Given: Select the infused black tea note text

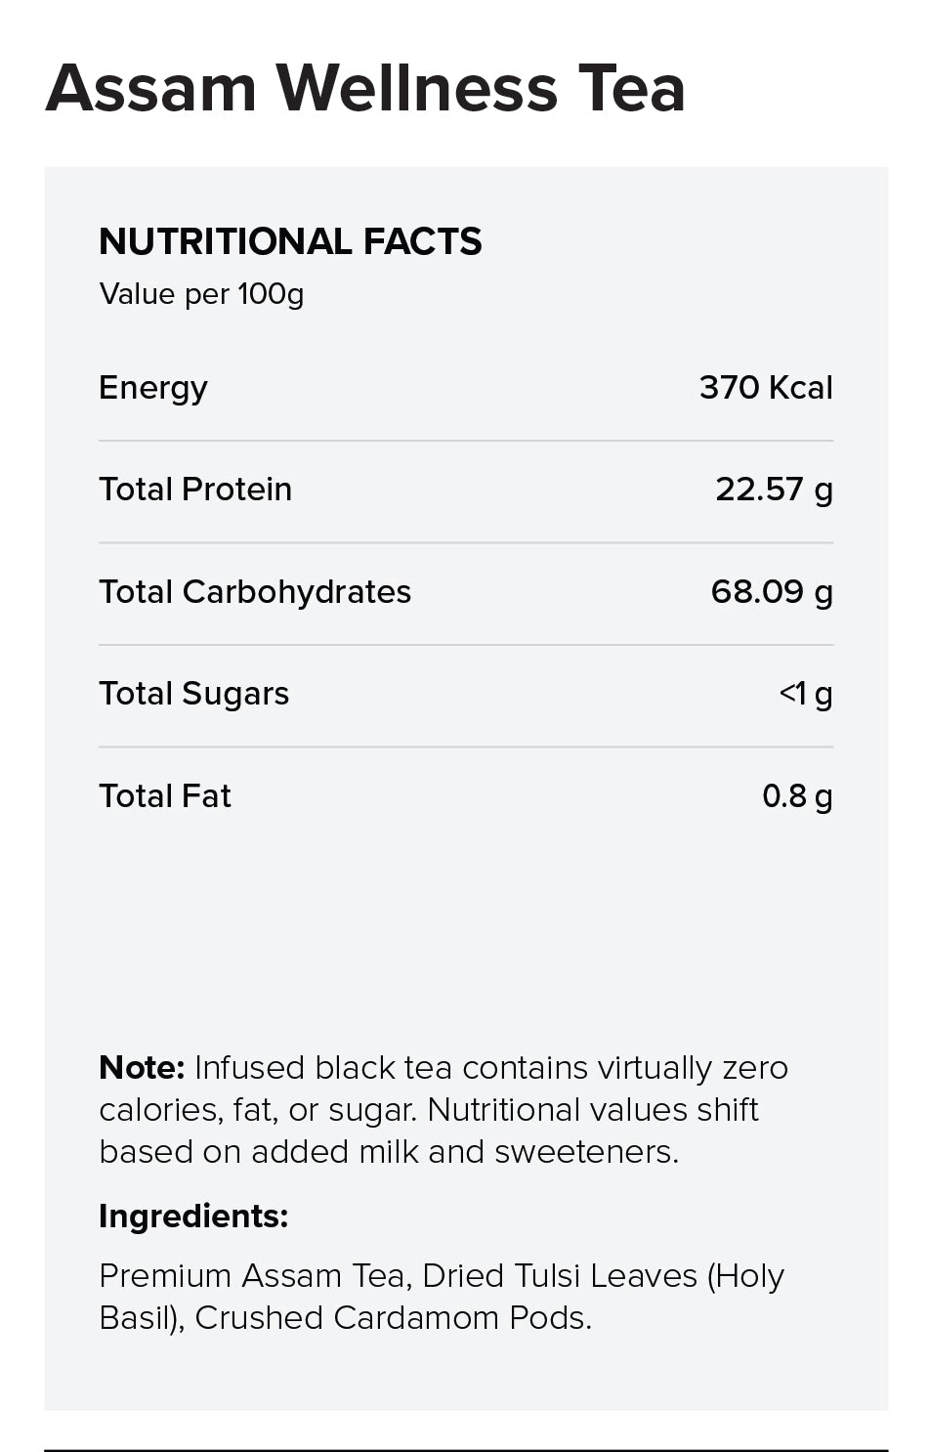Looking at the screenshot, I should tap(443, 1110).
